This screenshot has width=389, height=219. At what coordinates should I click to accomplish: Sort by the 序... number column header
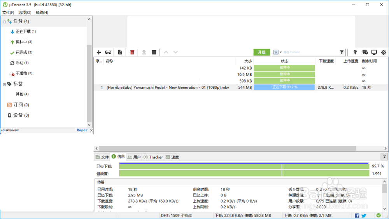pos(99,61)
